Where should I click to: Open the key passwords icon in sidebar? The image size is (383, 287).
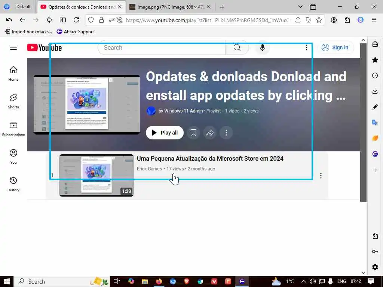click(x=375, y=251)
